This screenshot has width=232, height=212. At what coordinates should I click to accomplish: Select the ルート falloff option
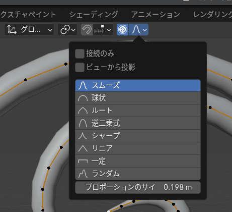coord(138,111)
